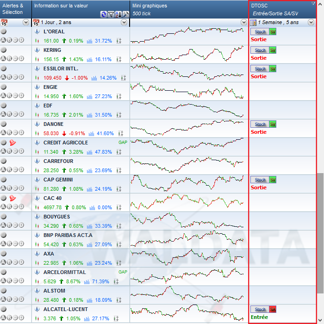Open info icon for L'OREAL

pos(37,31)
